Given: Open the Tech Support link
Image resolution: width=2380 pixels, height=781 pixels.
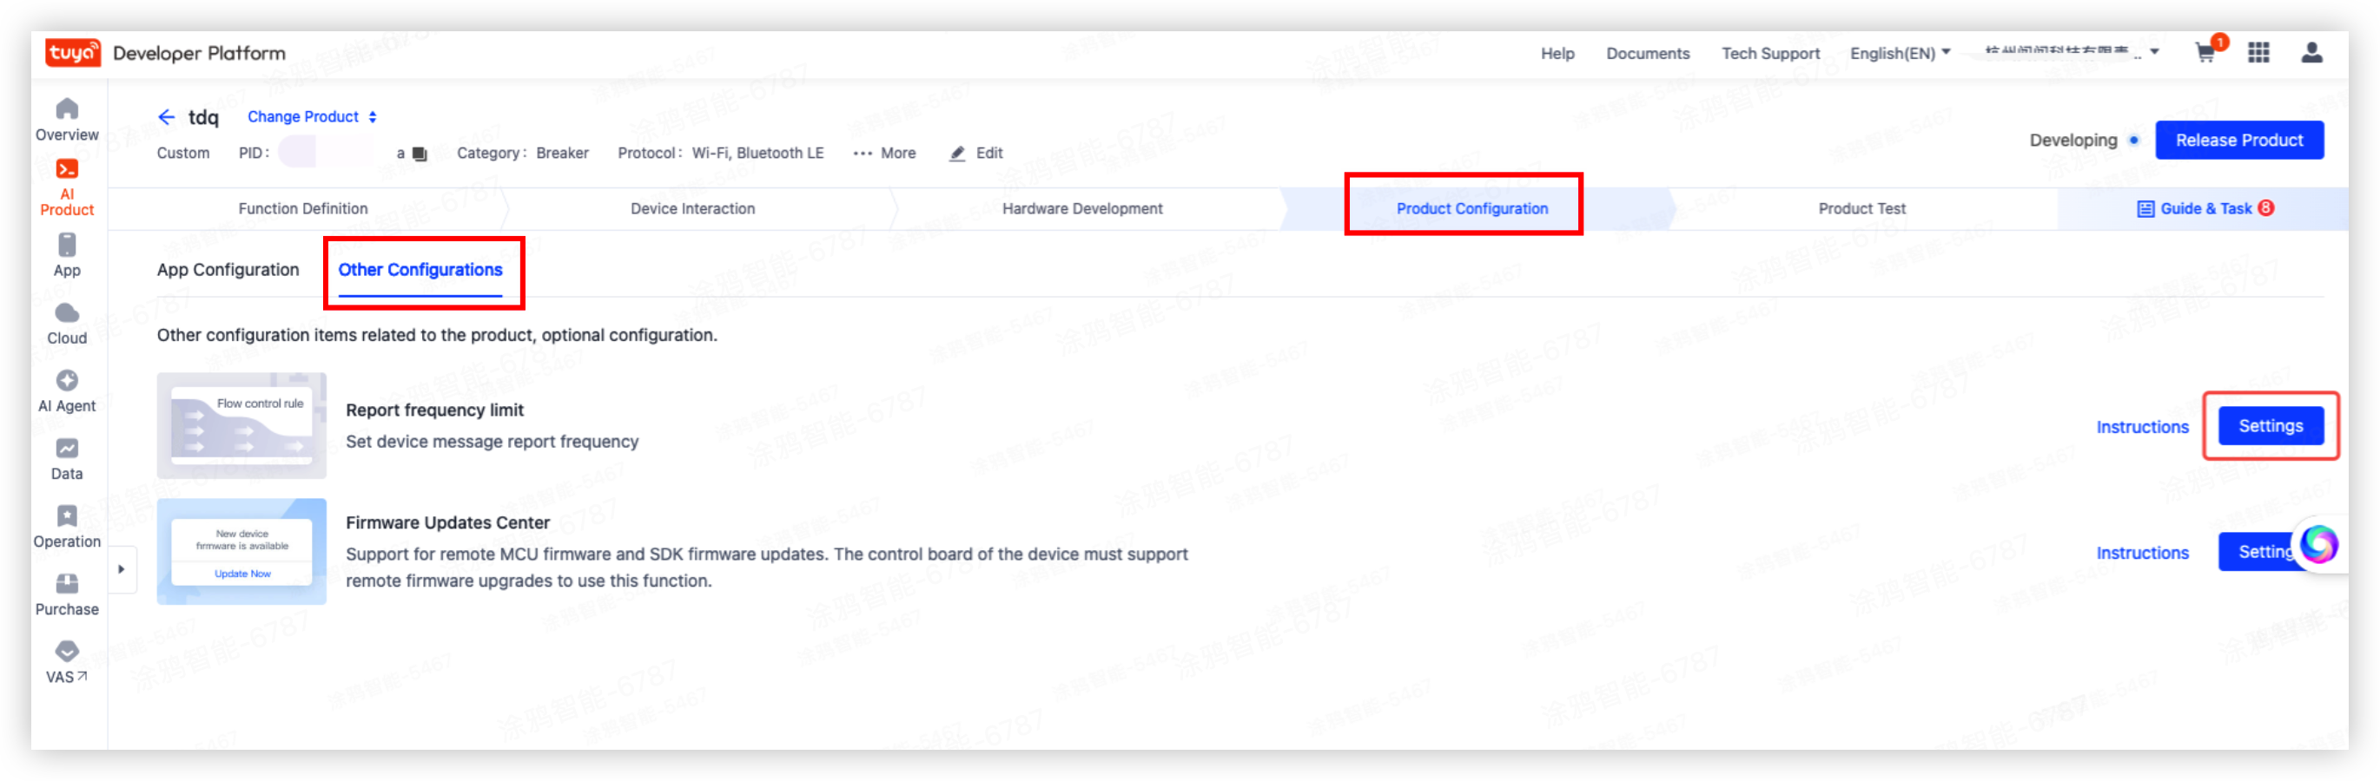Looking at the screenshot, I should coord(1770,53).
